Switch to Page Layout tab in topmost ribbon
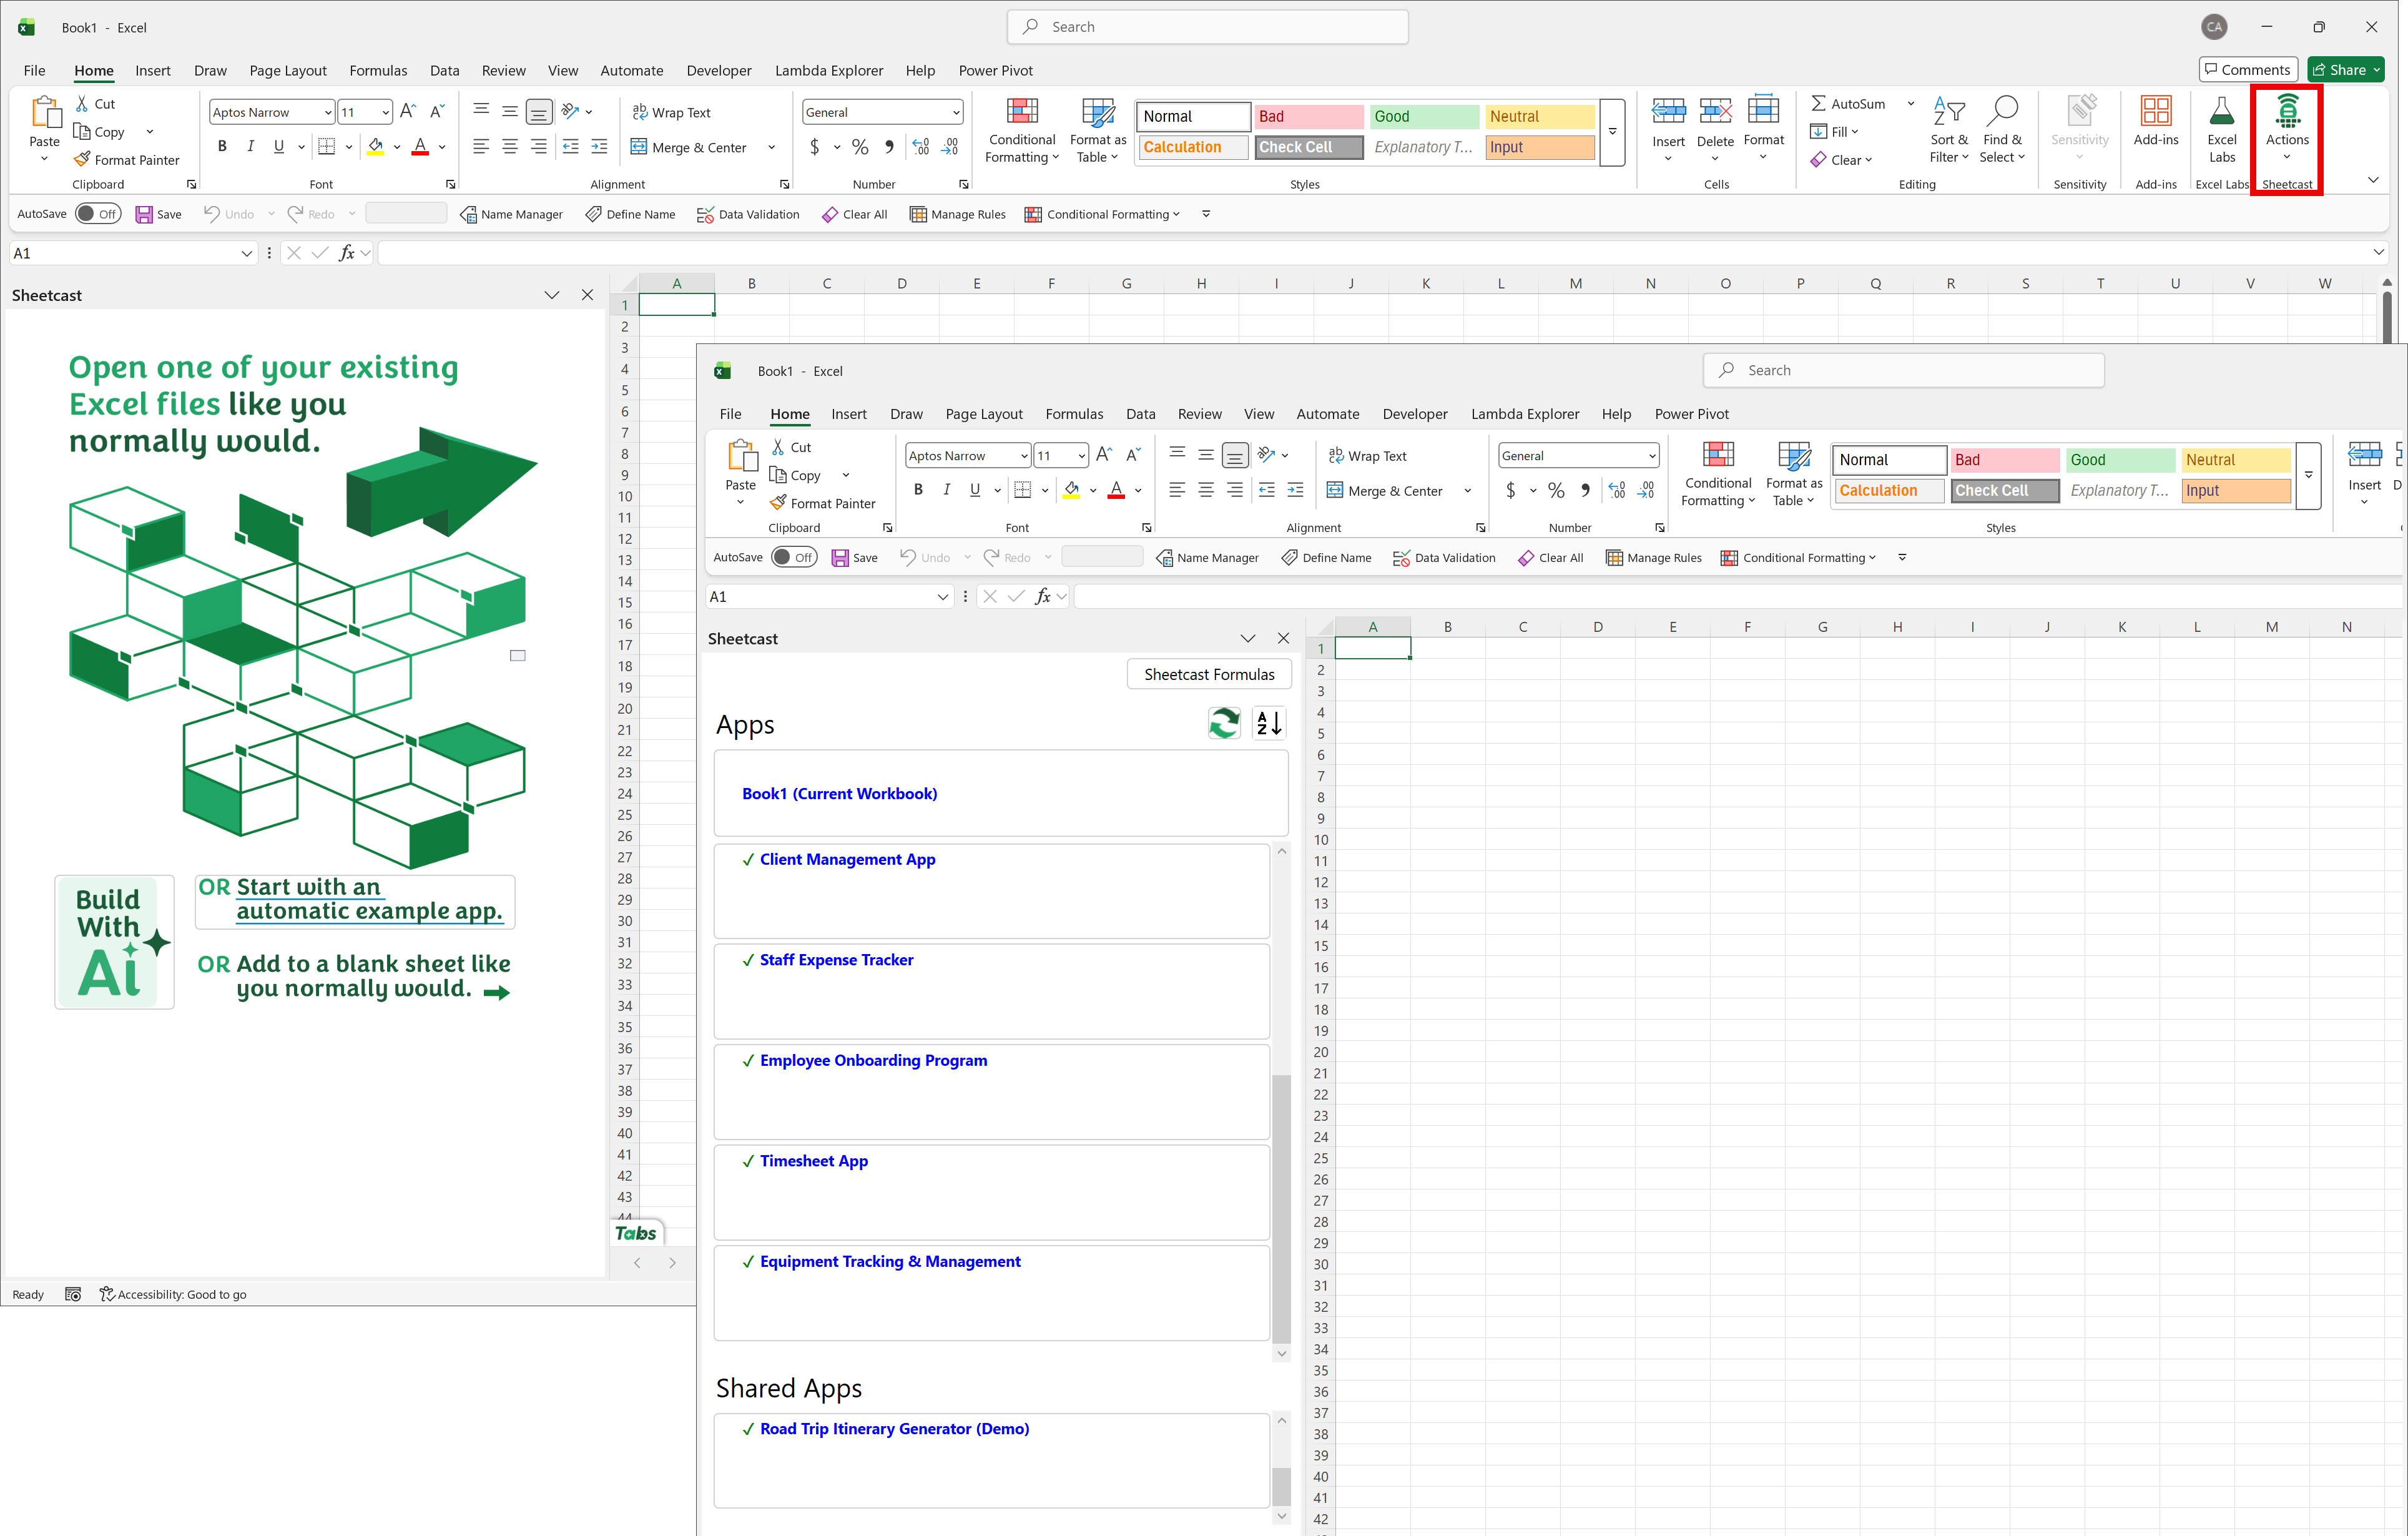Screen dimensions: 2408x1536 (287, 71)
